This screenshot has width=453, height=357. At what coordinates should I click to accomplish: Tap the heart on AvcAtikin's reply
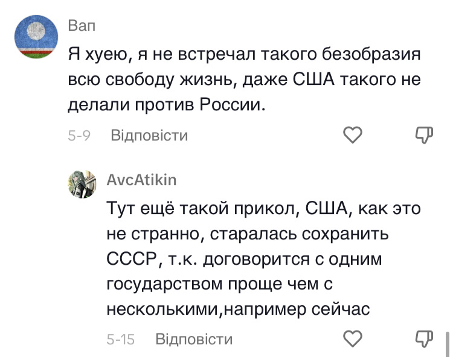[x=352, y=338]
